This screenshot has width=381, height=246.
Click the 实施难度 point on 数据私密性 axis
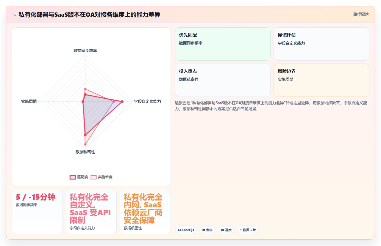click(85, 144)
